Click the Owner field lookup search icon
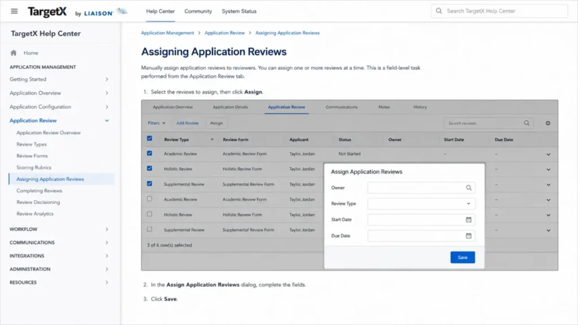The image size is (578, 325). [x=468, y=187]
